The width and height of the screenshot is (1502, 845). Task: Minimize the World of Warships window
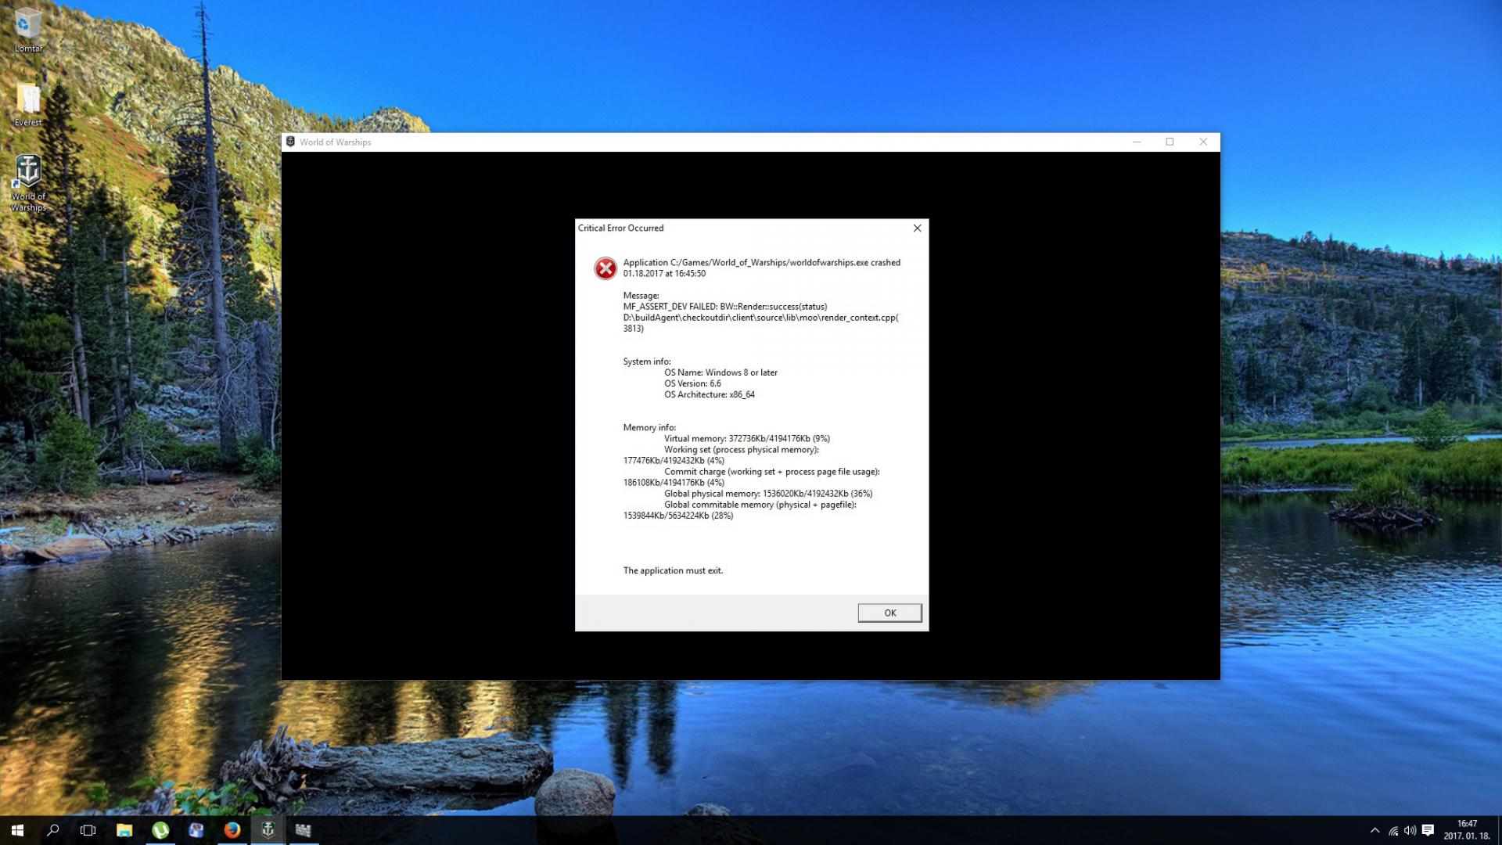(1136, 142)
